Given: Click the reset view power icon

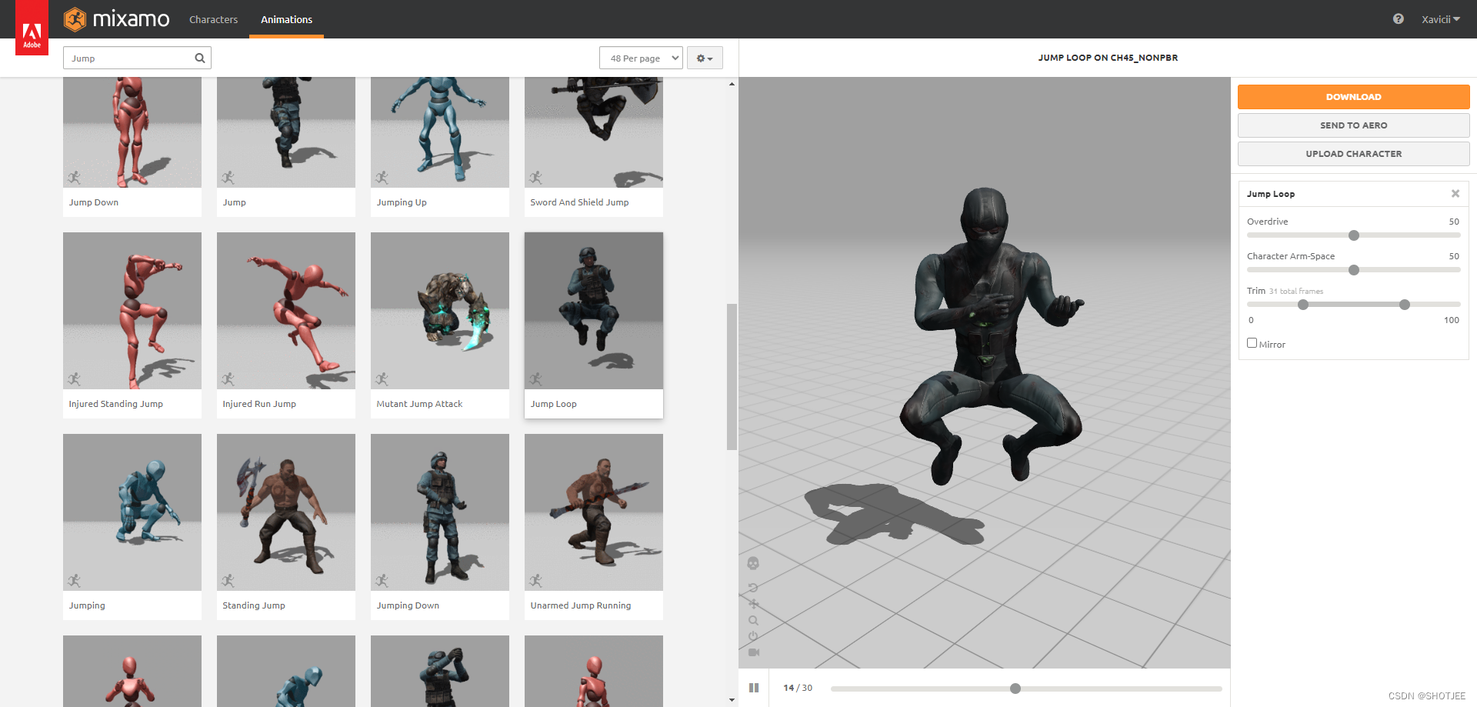Looking at the screenshot, I should tap(753, 636).
